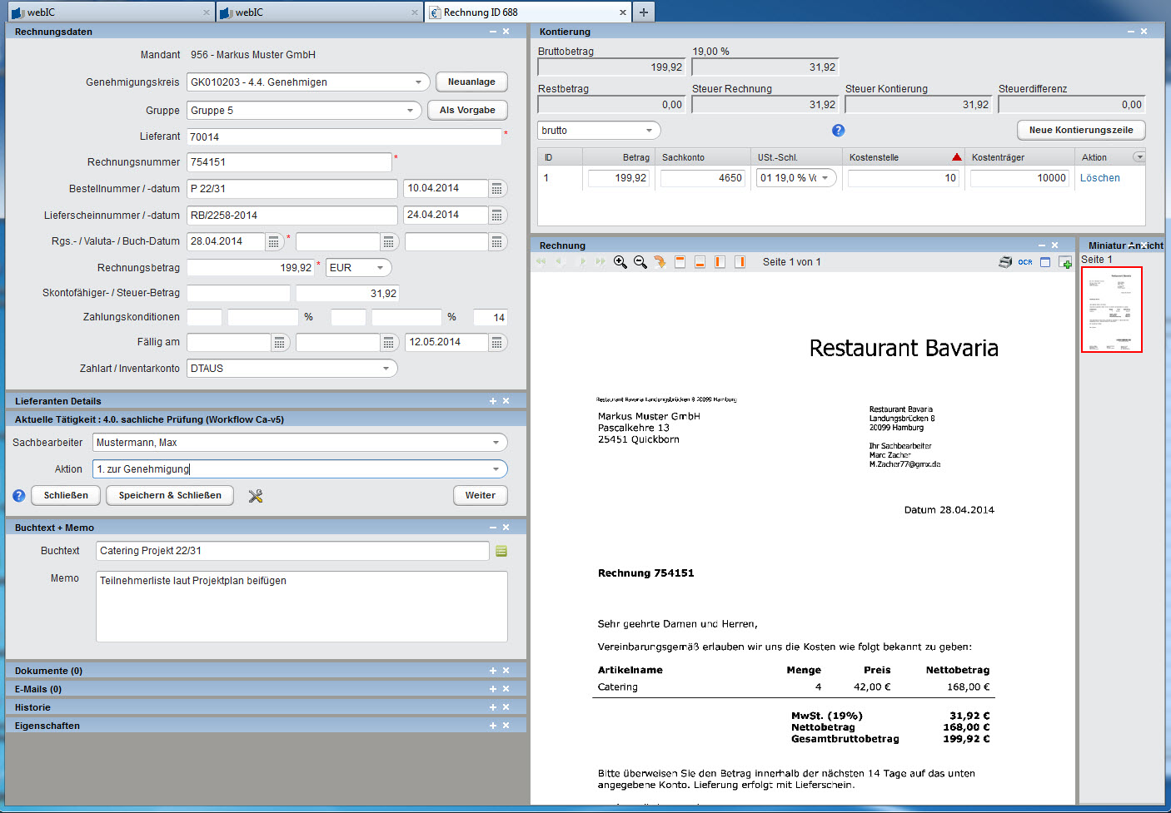Expand the Historie panel
The image size is (1171, 813).
pyautogui.click(x=493, y=707)
